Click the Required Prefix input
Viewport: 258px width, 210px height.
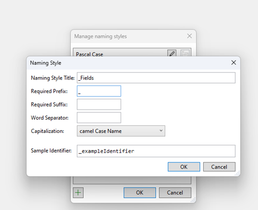(x=99, y=91)
